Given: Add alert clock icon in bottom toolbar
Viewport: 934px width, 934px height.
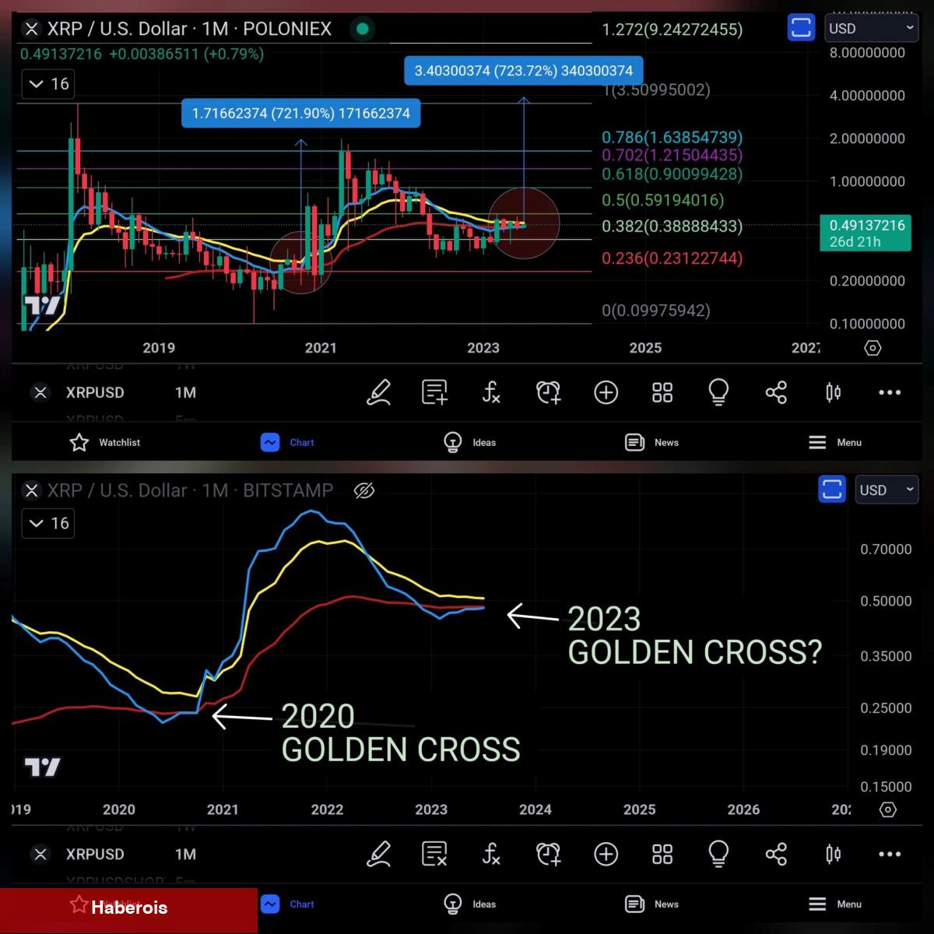Looking at the screenshot, I should [549, 854].
